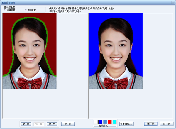Confirm with the 确定 button

(x=151, y=124)
